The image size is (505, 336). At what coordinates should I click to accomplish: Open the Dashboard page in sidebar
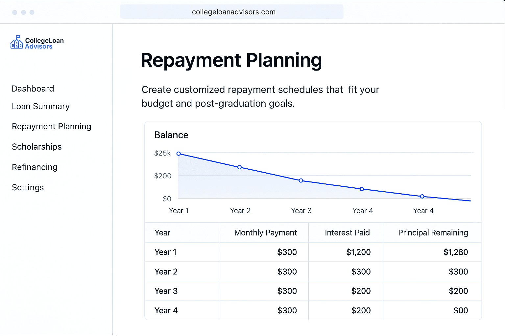pos(33,89)
